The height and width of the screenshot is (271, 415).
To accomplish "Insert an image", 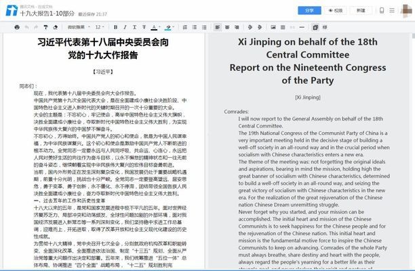I will 273,27.
